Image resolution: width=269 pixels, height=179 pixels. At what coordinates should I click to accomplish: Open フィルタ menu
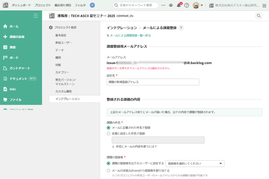80,5
